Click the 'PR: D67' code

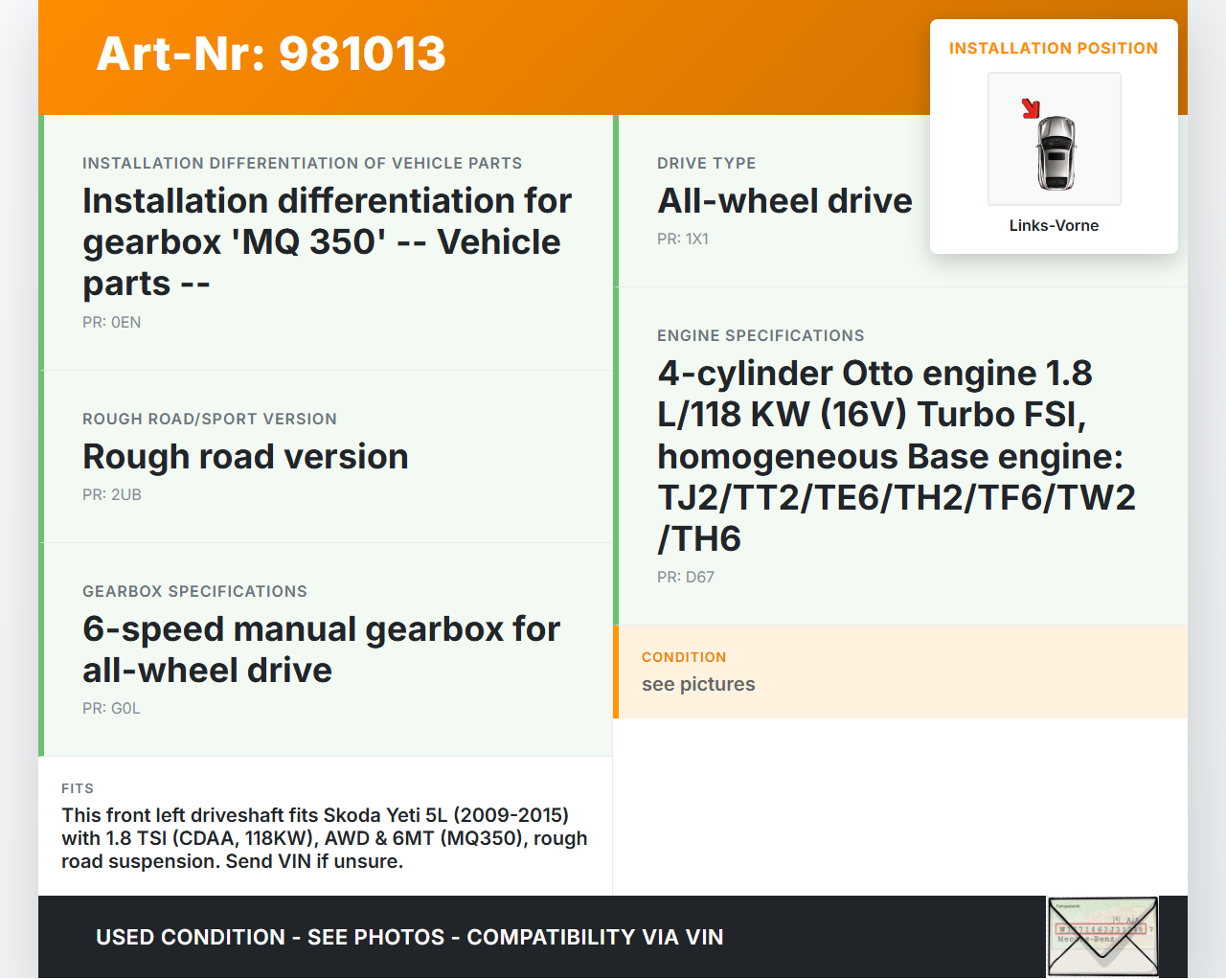point(686,577)
